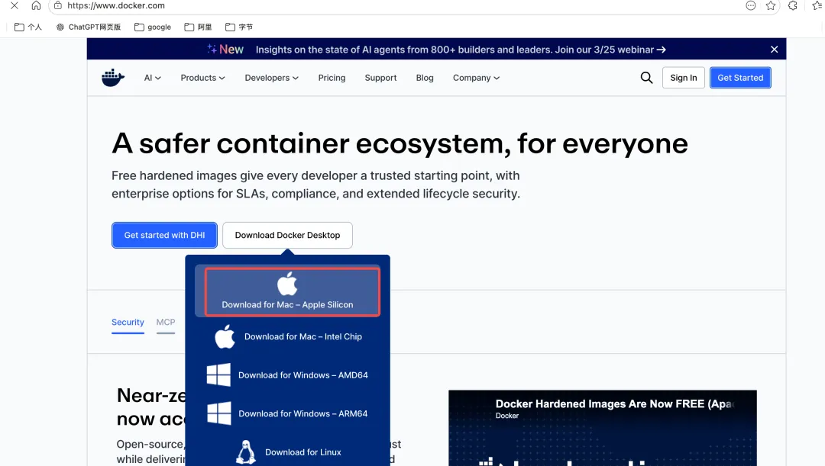Open the Support page
This screenshot has height=466, width=825.
tap(380, 78)
